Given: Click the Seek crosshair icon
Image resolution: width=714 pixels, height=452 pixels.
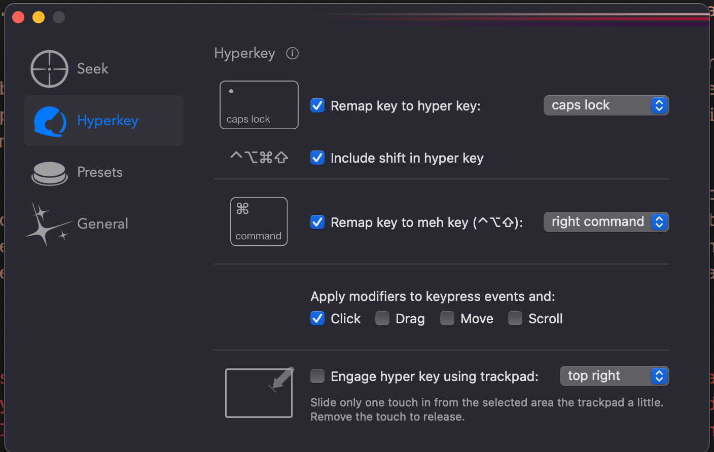Looking at the screenshot, I should (x=49, y=69).
